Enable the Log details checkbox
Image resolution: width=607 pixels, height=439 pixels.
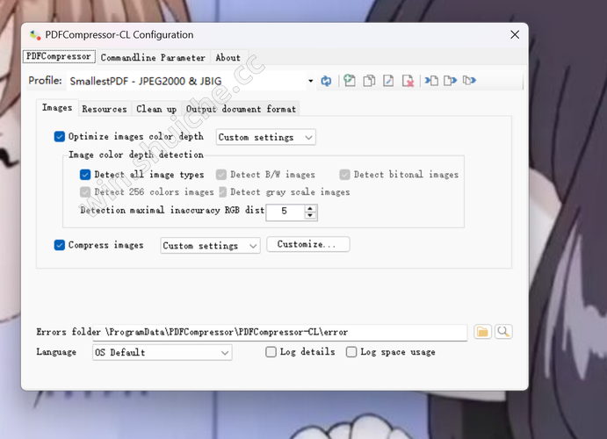click(x=271, y=352)
